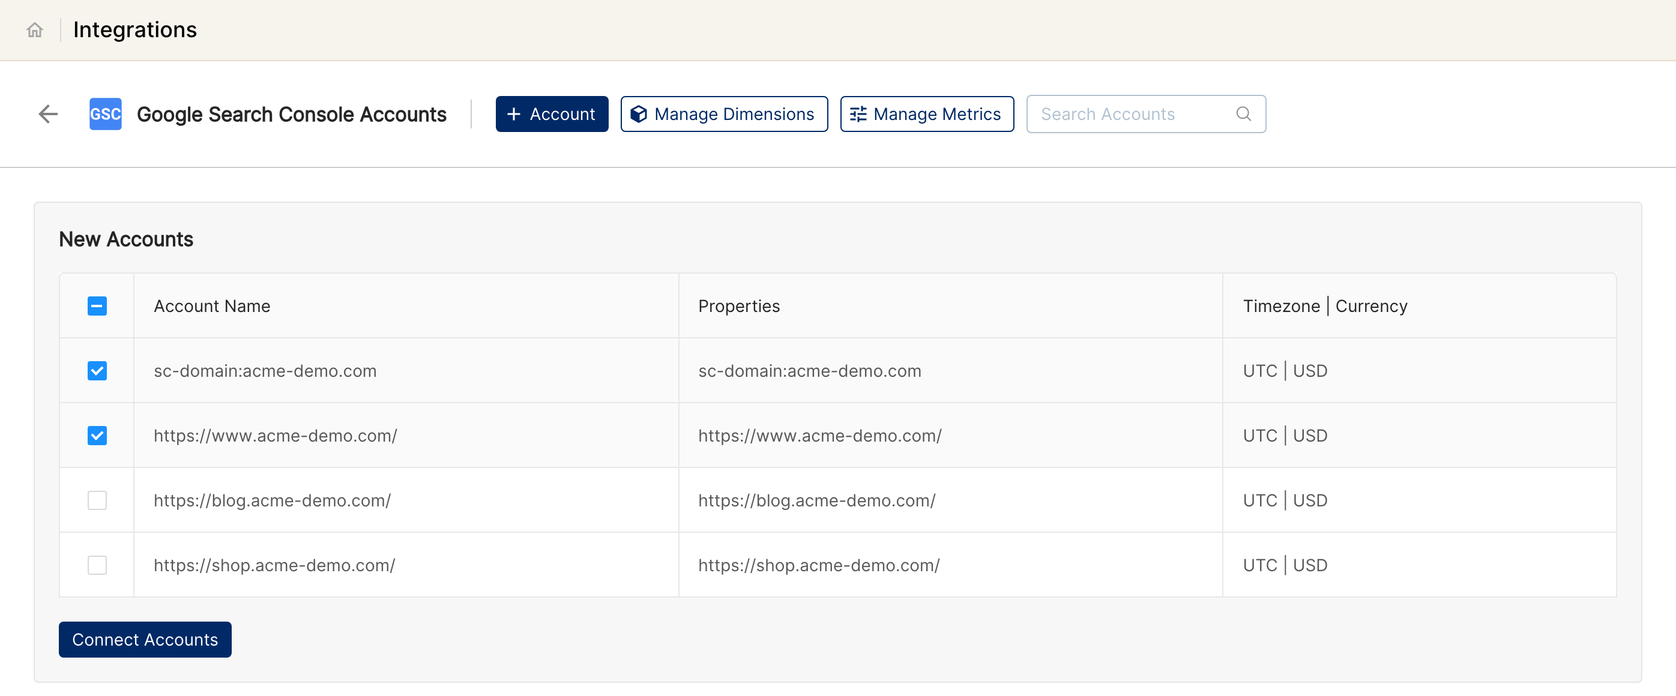Click Connect Accounts button
This screenshot has height=696, width=1676.
145,640
